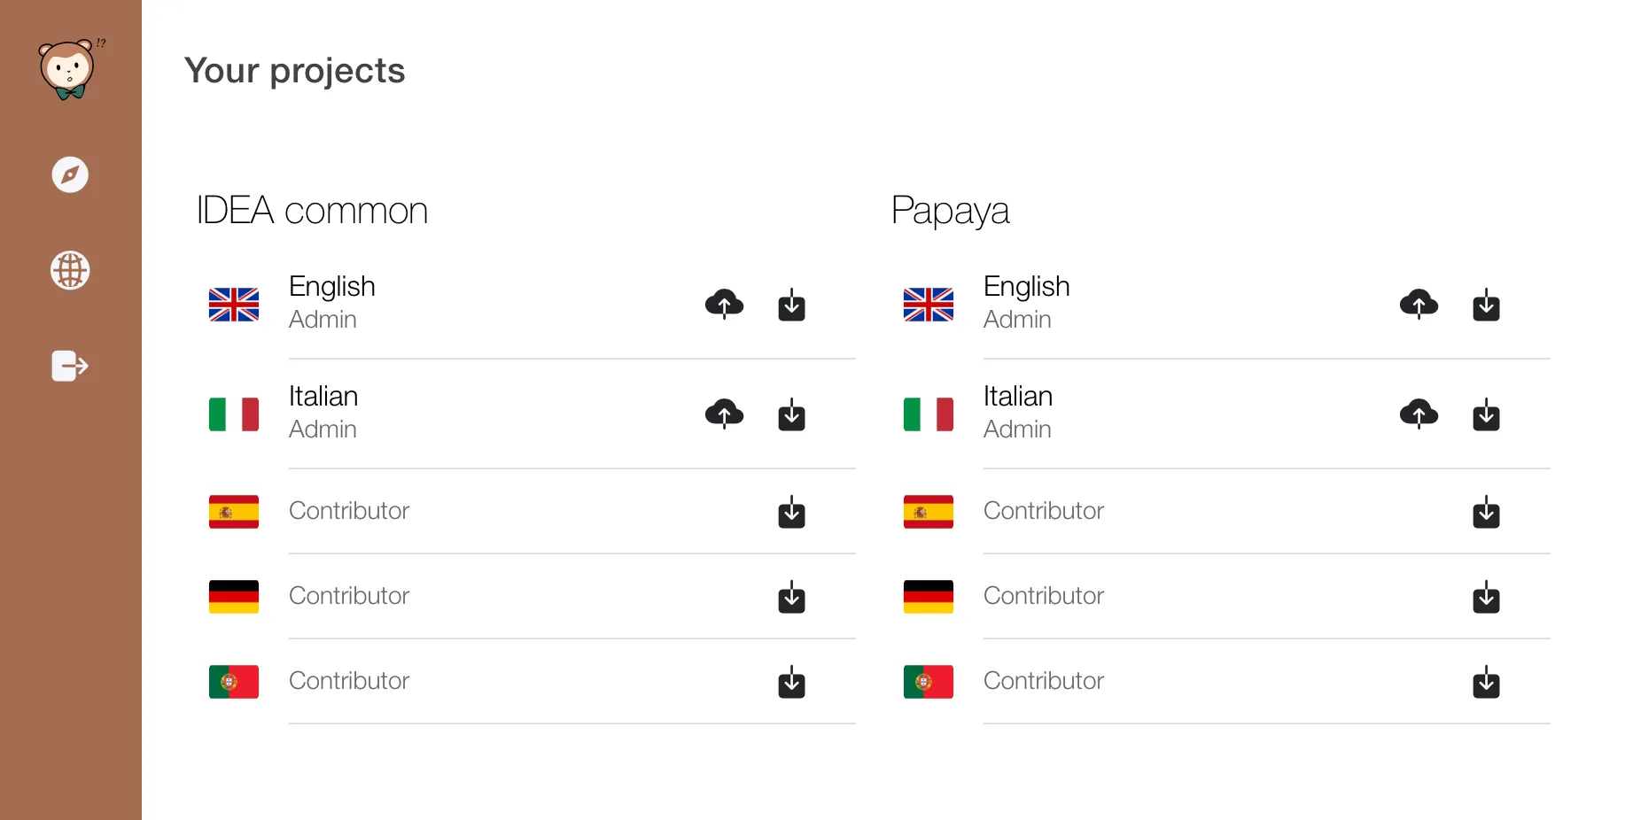Image resolution: width=1625 pixels, height=820 pixels.
Task: Download German file for IDEA common
Action: tap(791, 598)
